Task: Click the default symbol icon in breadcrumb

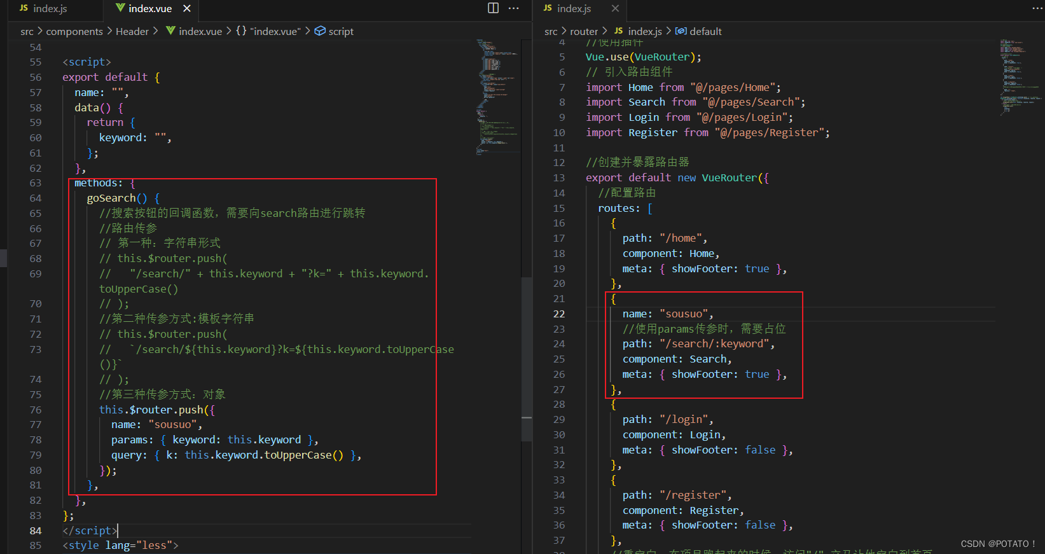Action: click(x=681, y=31)
